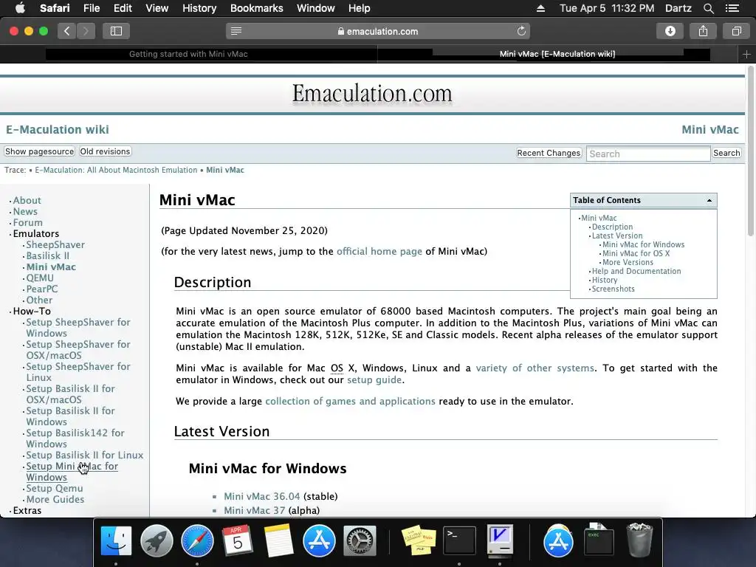Click E-Maculation wiki header link
The image size is (756, 567).
pyautogui.click(x=58, y=130)
